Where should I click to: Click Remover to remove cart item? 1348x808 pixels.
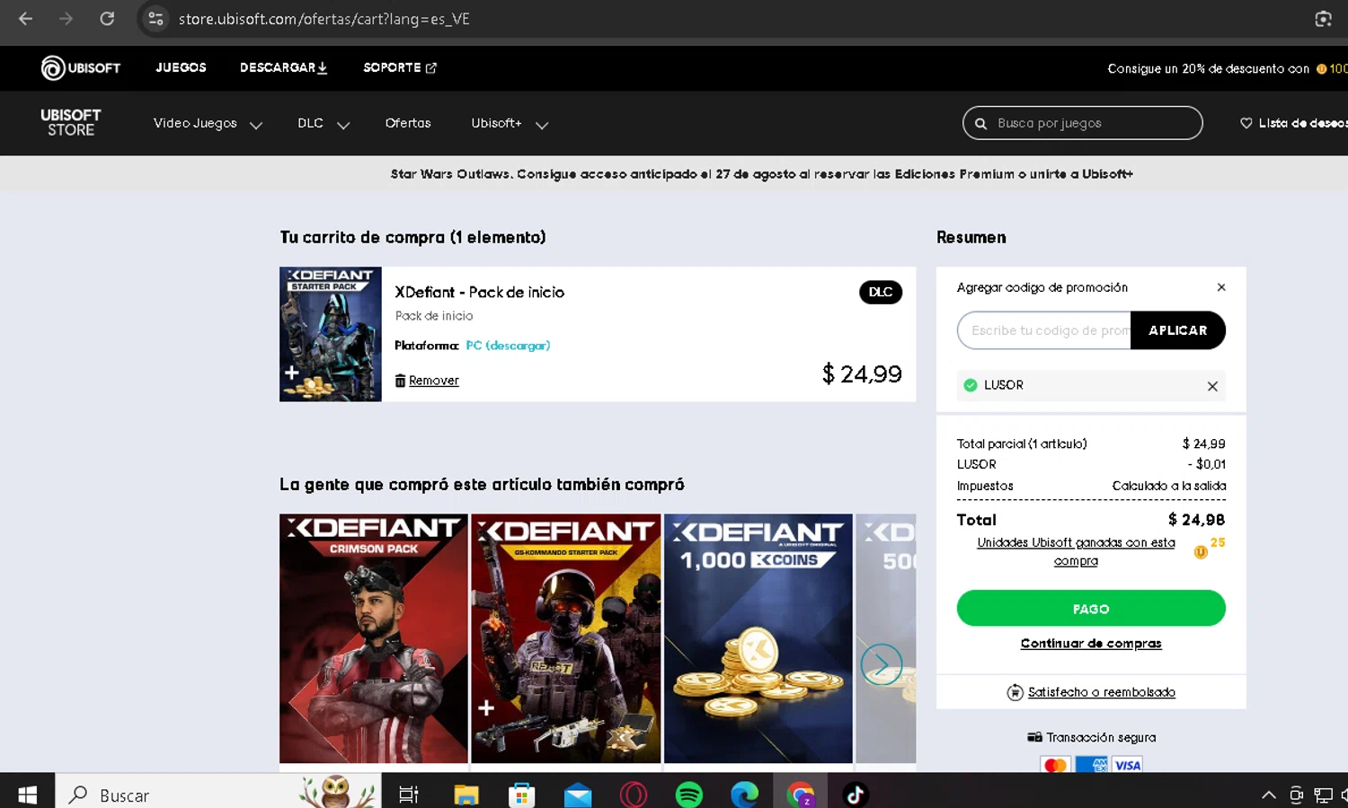point(434,381)
